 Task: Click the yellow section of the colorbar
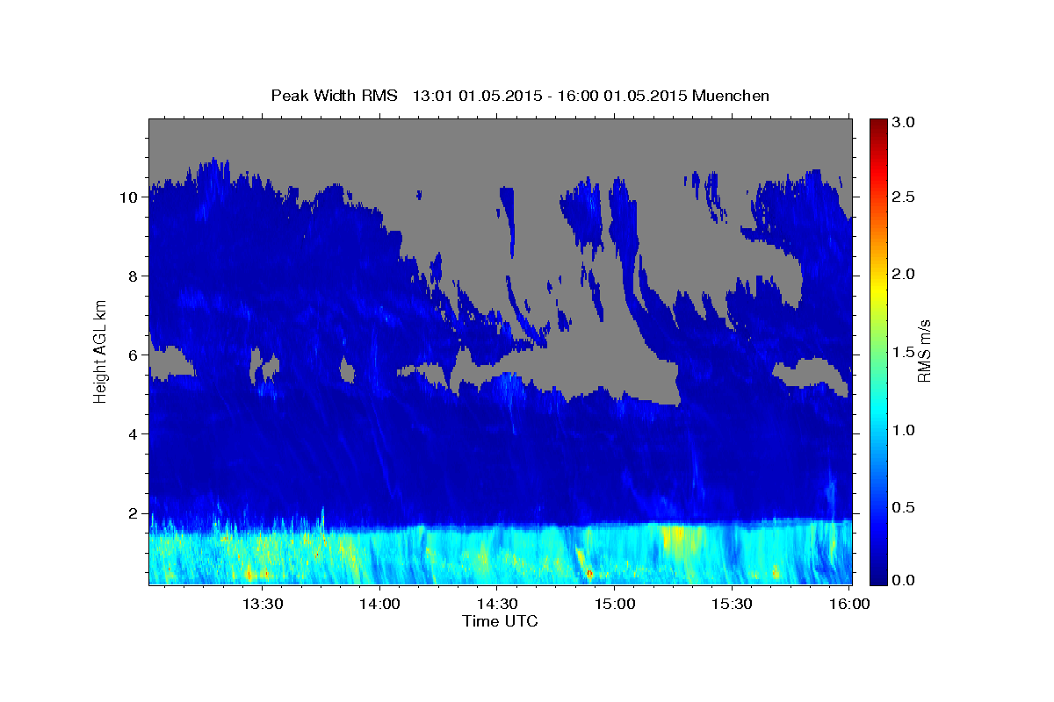(x=877, y=290)
